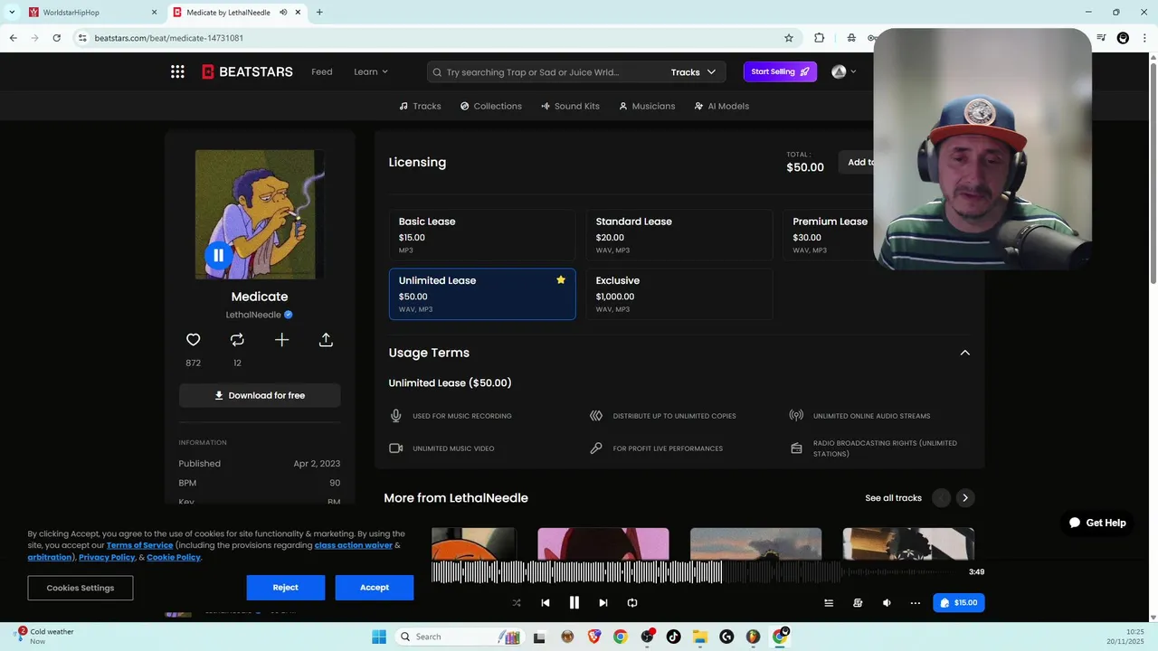This screenshot has width=1158, height=651.
Task: Accept the cookies banner
Action: point(375,588)
